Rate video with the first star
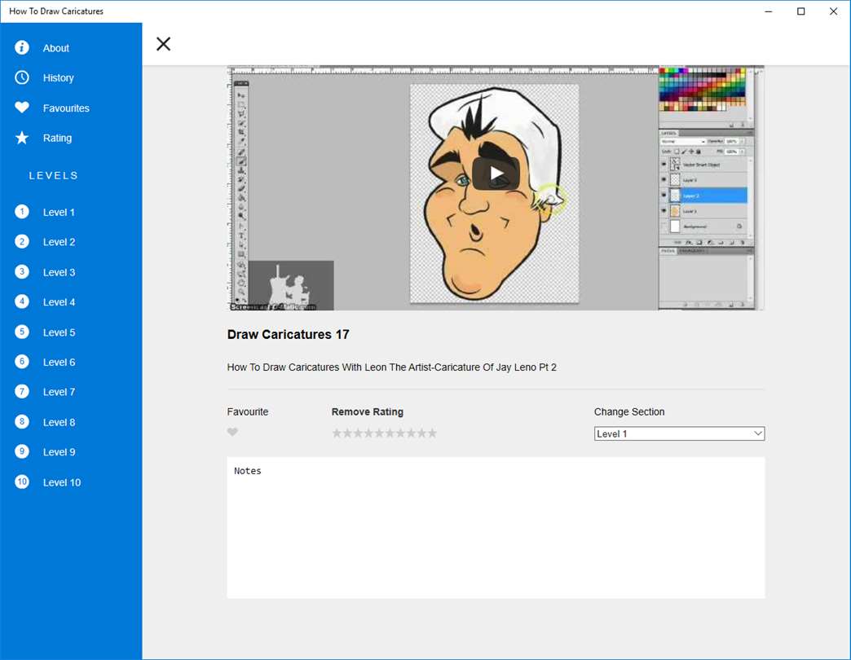851x660 pixels. pyautogui.click(x=337, y=433)
